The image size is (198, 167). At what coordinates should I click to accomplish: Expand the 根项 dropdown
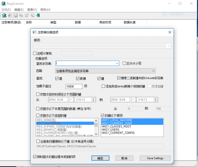(x=169, y=46)
